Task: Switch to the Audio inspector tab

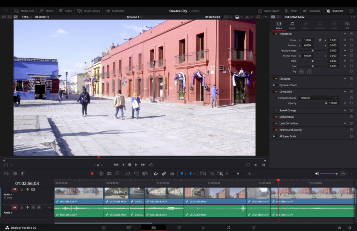Action: [x=292, y=25]
